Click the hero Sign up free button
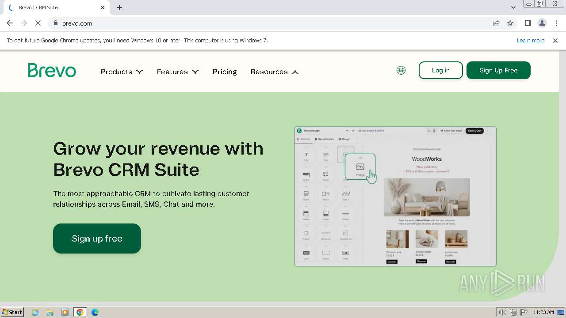This screenshot has width=566, height=318. tap(97, 238)
